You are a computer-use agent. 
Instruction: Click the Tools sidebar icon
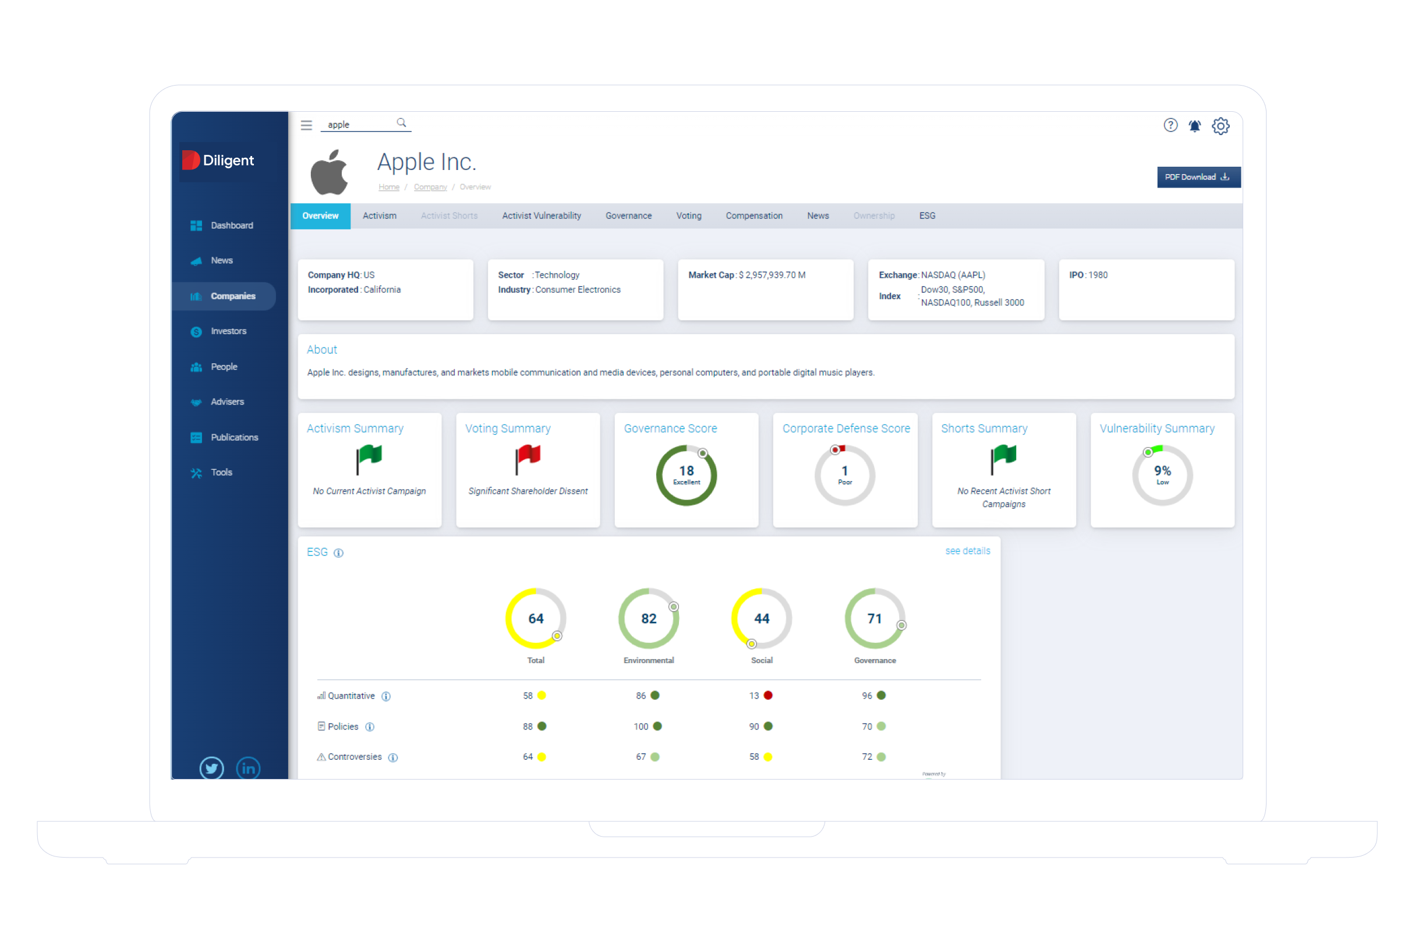[x=196, y=473]
